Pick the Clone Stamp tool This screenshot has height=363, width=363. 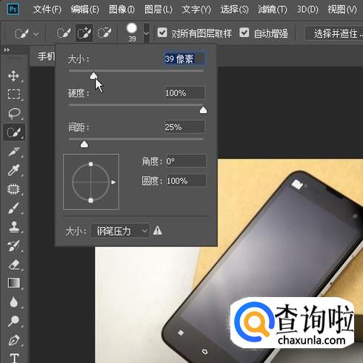(x=14, y=227)
